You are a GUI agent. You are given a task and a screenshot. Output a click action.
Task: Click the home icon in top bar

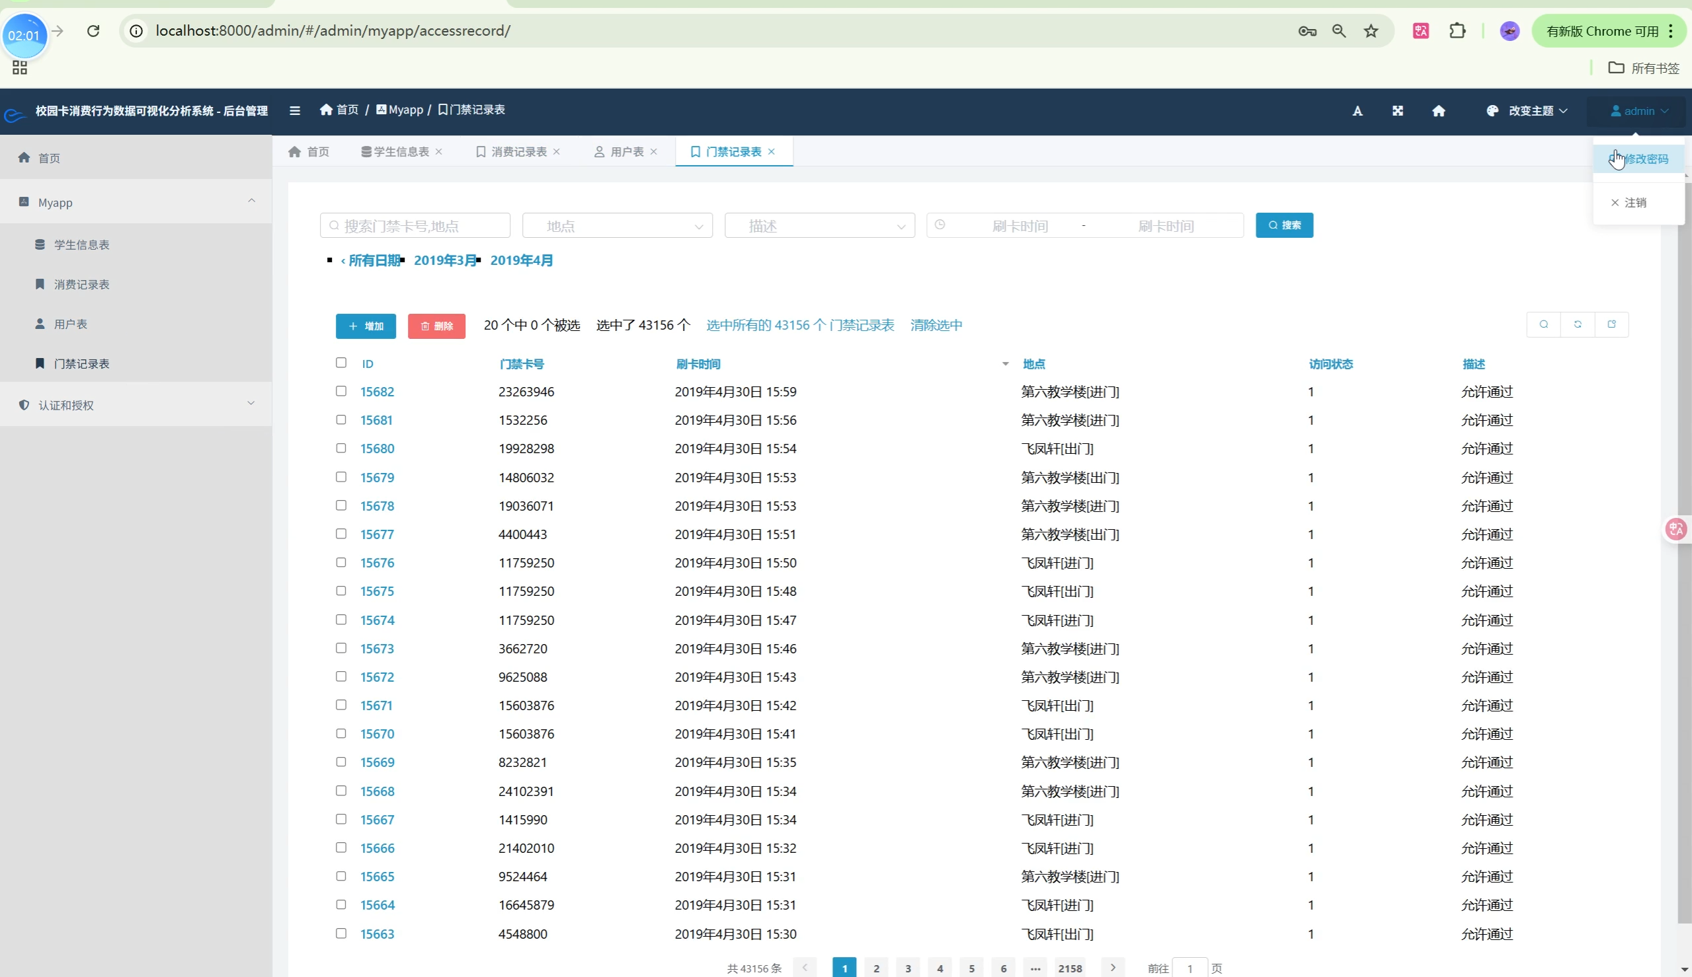pyautogui.click(x=1438, y=111)
